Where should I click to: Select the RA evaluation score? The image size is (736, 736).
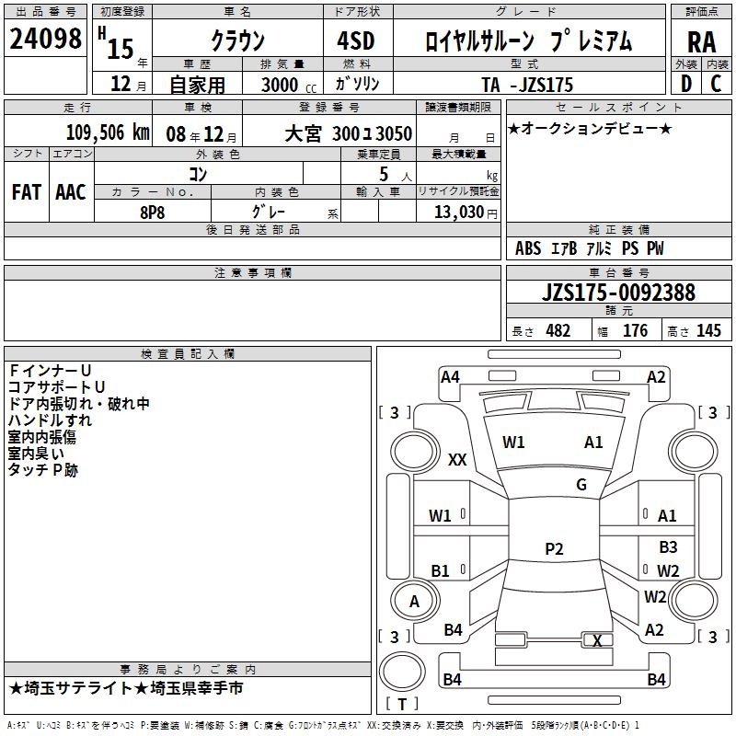pyautogui.click(x=701, y=41)
